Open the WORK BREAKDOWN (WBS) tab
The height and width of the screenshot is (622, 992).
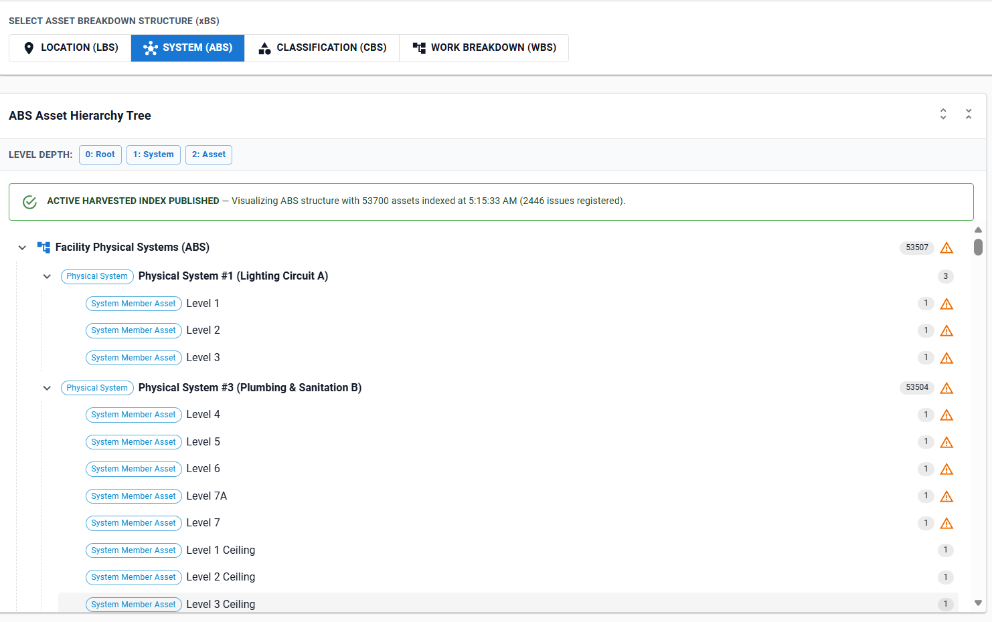click(x=484, y=48)
